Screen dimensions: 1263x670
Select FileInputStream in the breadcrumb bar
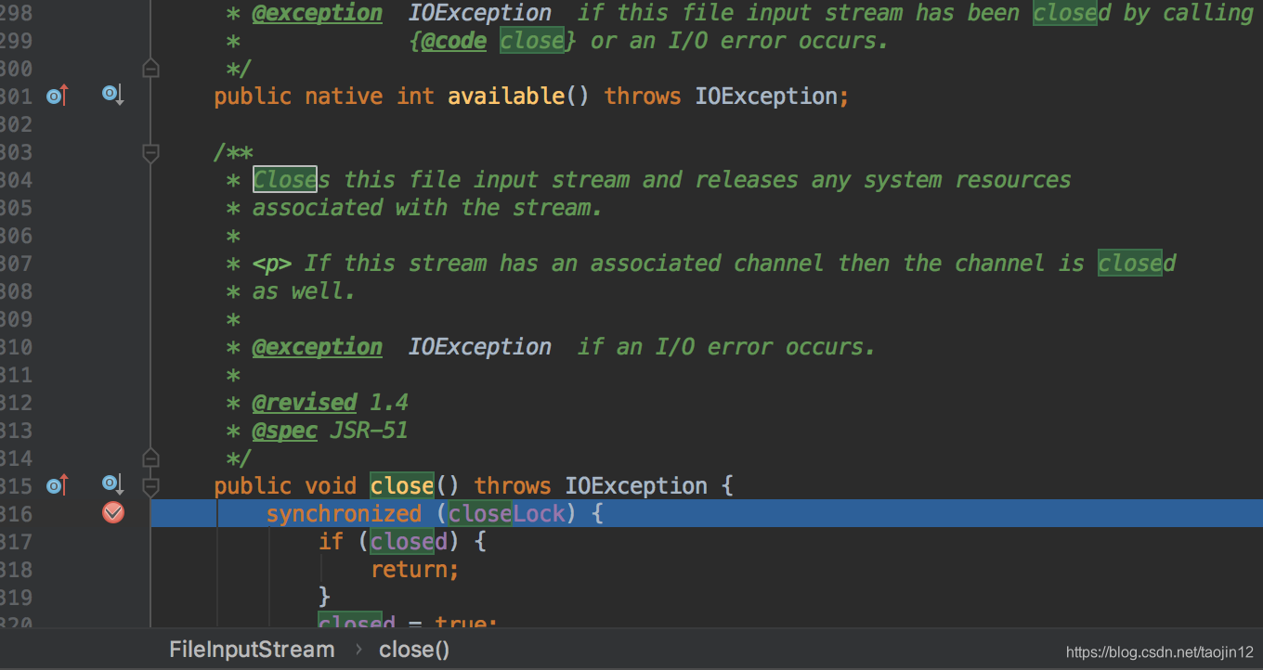252,650
